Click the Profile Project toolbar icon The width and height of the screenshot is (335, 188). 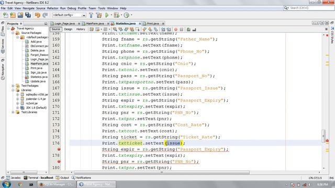pyautogui.click(x=127, y=15)
